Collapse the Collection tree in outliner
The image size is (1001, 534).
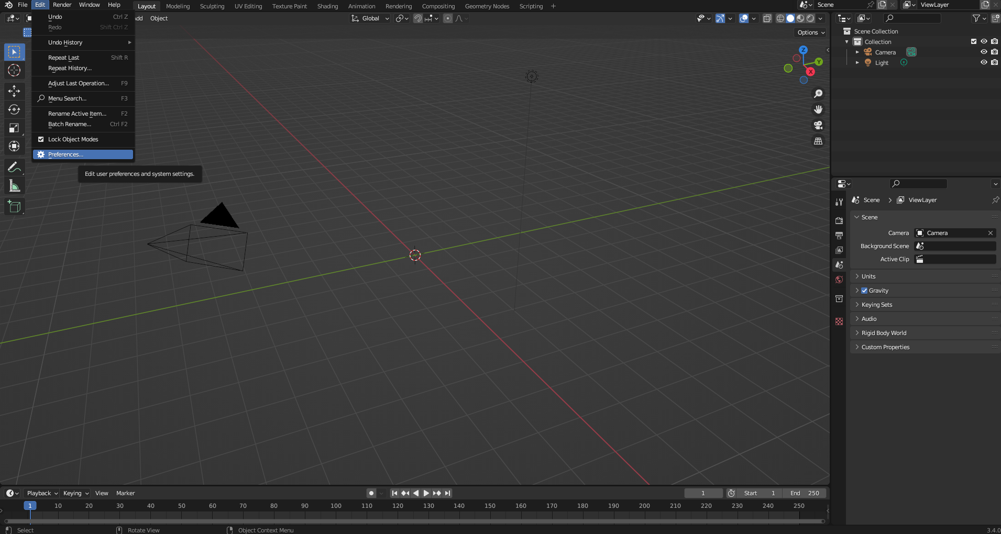tap(847, 41)
